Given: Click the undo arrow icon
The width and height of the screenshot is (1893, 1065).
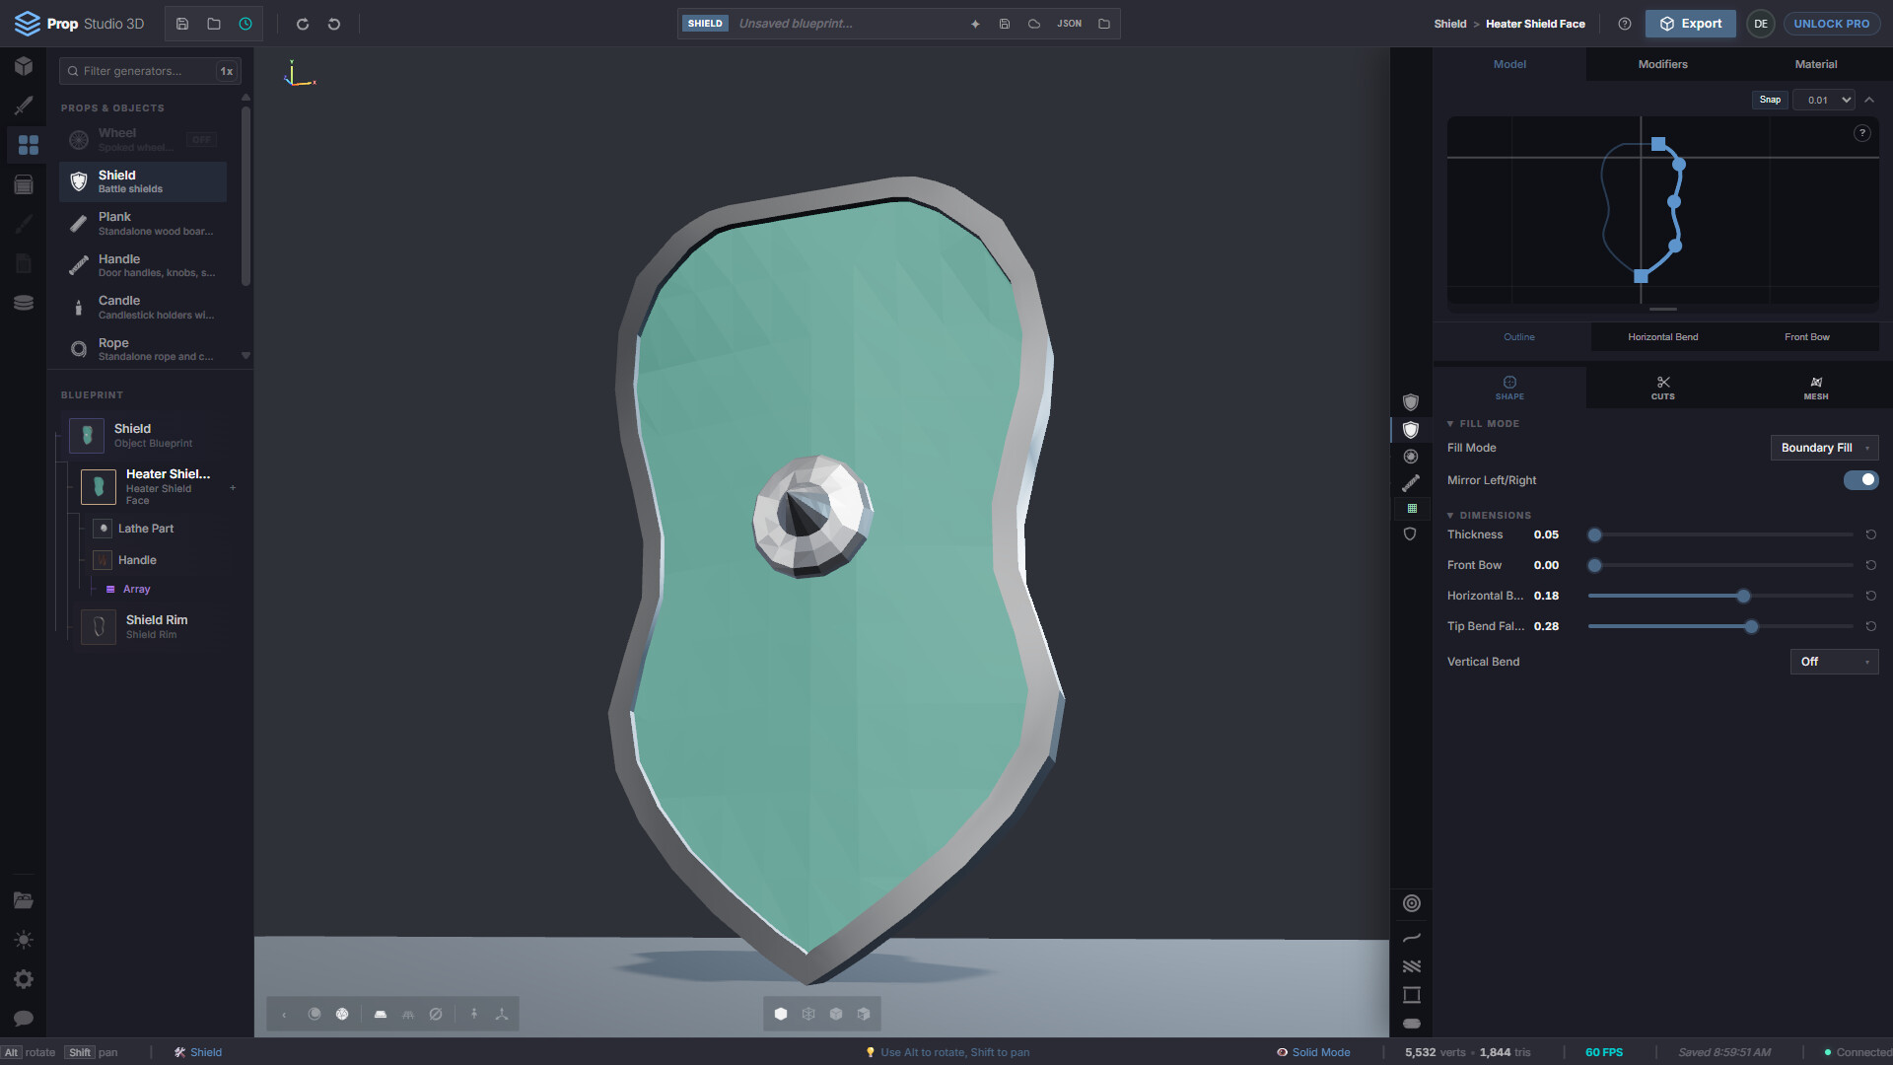Looking at the screenshot, I should coord(334,24).
